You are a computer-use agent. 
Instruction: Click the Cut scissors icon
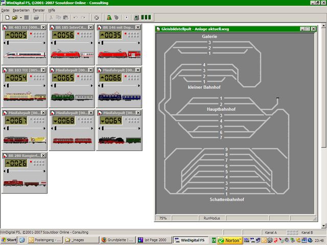click(51, 17)
